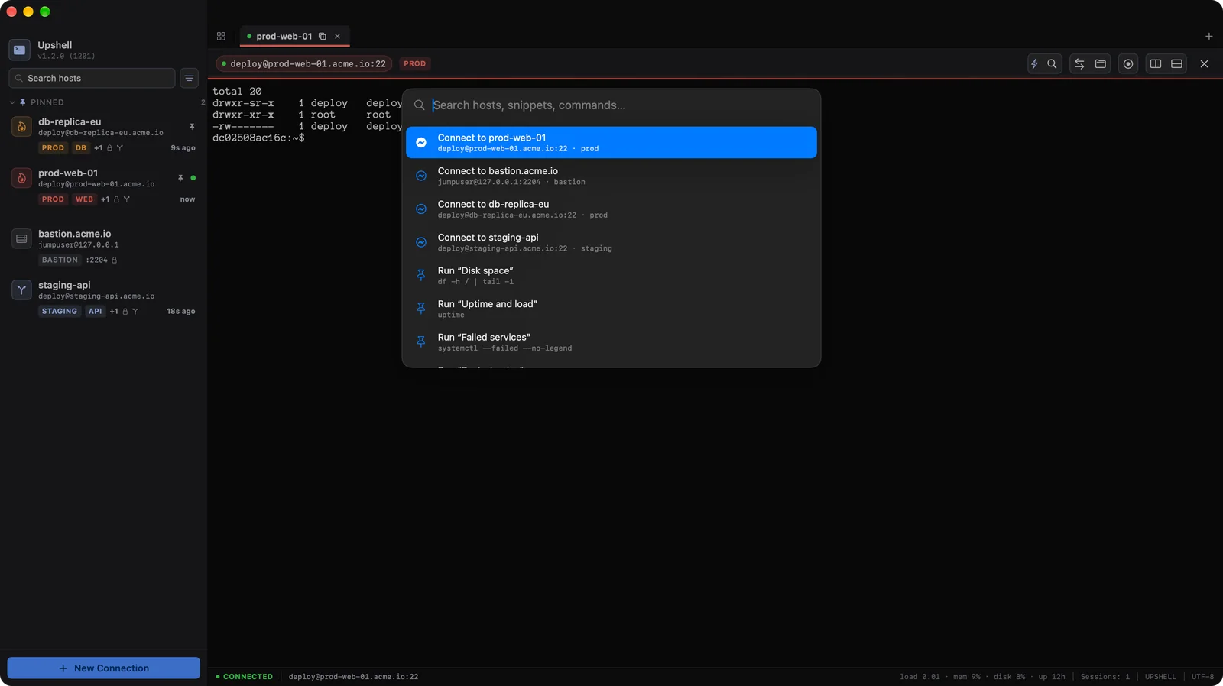The width and height of the screenshot is (1223, 686).
Task: Click the Upshell app logo icon
Action: pos(20,50)
